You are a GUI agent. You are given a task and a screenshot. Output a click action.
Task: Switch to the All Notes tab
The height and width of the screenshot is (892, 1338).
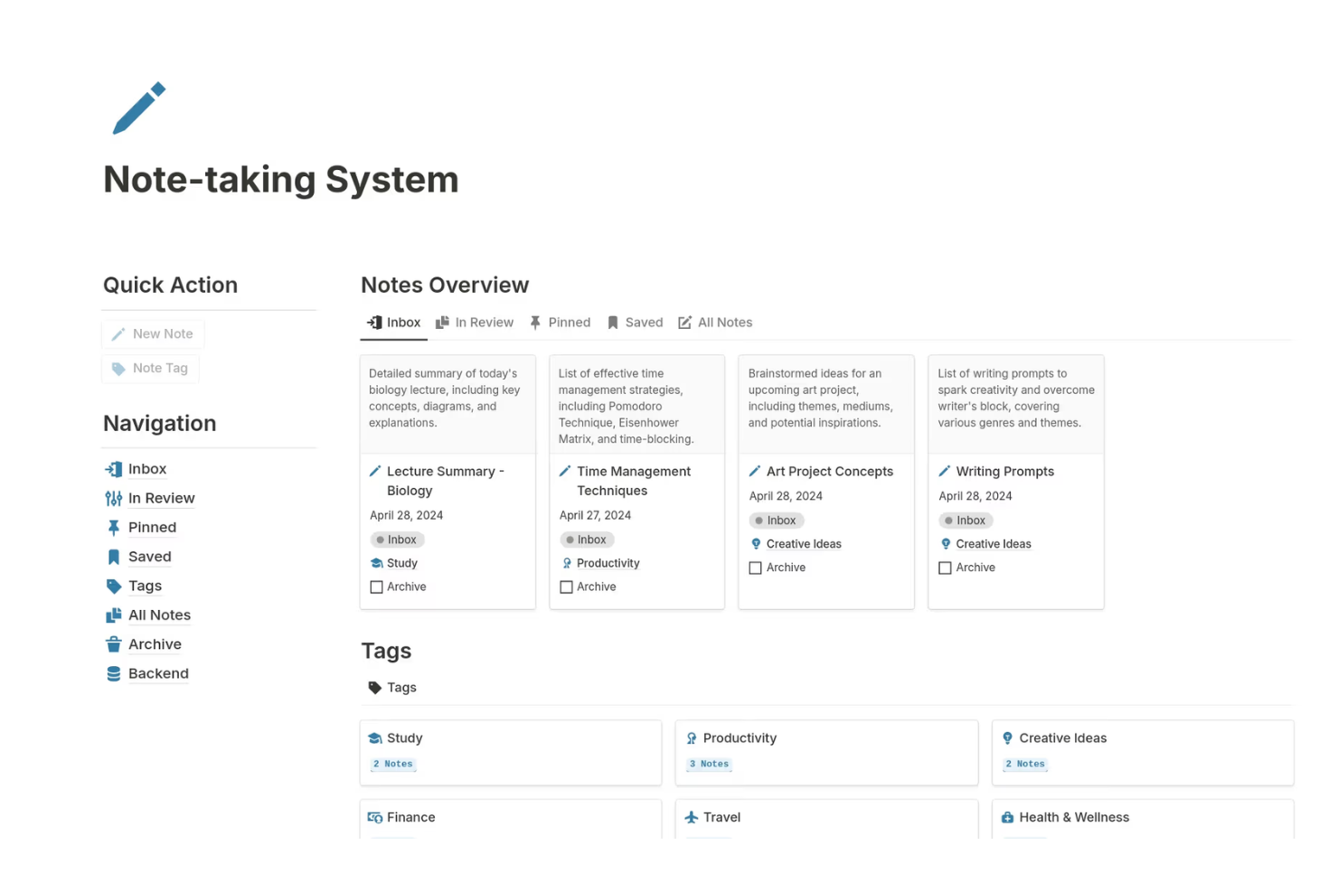(x=715, y=323)
